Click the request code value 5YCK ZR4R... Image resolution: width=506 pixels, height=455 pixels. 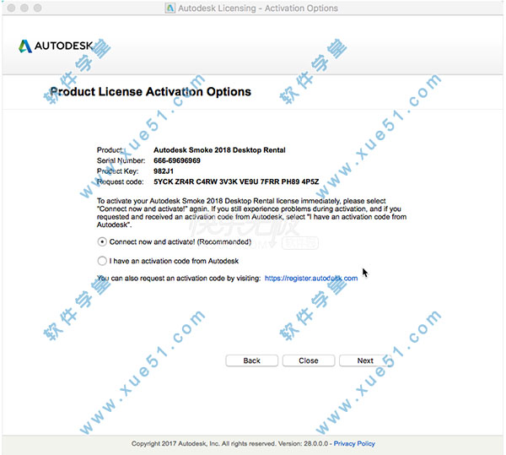pos(236,181)
